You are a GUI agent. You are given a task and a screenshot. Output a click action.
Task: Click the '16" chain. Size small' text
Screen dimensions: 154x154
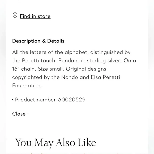tap(38, 69)
